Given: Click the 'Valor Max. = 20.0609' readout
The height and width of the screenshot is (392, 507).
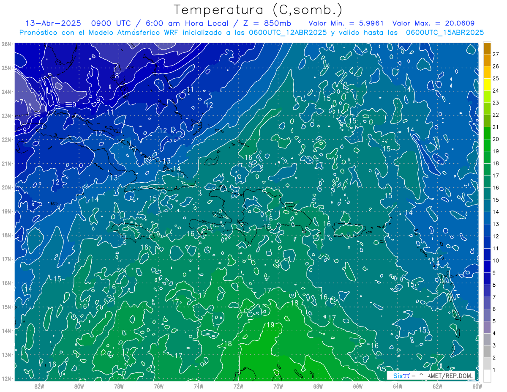Looking at the screenshot, I should [x=433, y=23].
